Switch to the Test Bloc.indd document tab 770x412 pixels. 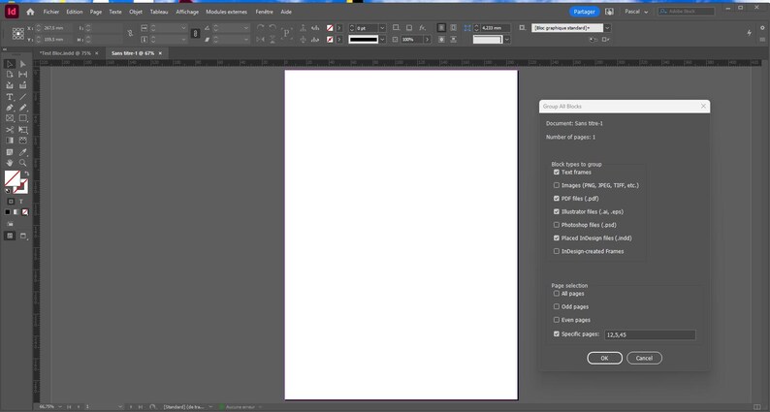pyautogui.click(x=65, y=53)
